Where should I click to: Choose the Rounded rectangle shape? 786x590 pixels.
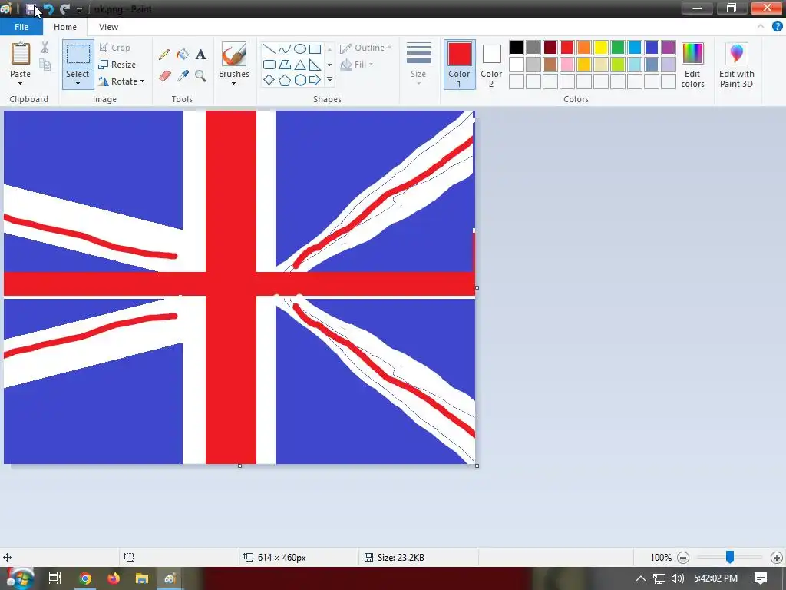point(269,65)
